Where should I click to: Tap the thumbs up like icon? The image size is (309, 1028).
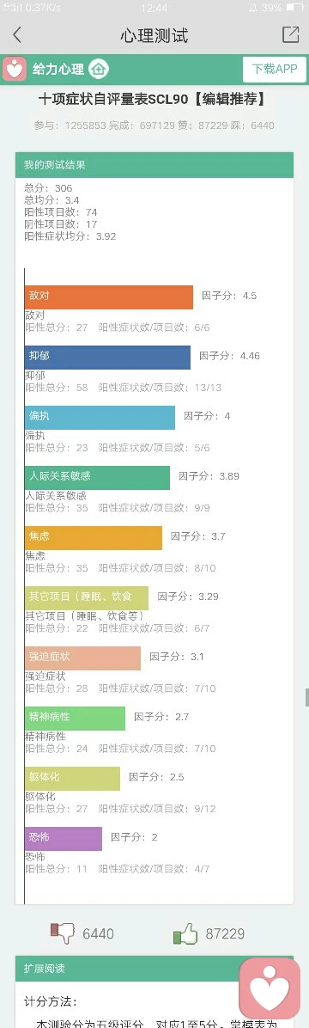(185, 933)
